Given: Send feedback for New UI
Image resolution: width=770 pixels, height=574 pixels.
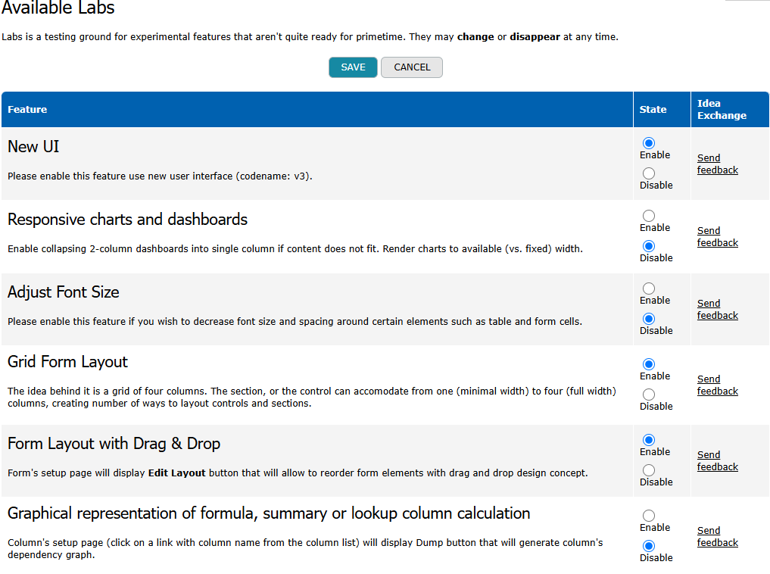Looking at the screenshot, I should click(x=718, y=164).
